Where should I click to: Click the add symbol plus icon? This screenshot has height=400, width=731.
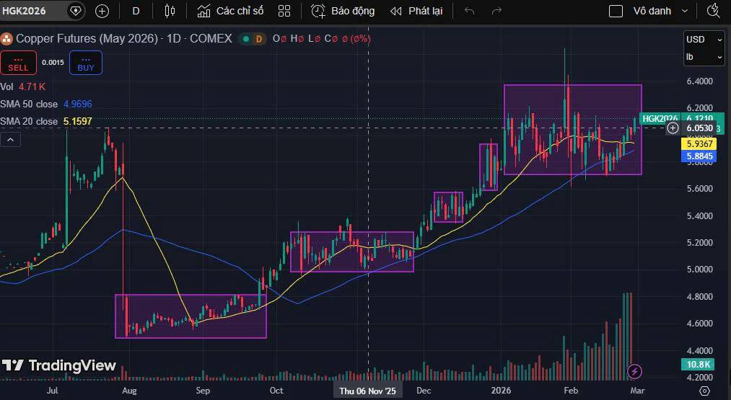click(x=102, y=11)
